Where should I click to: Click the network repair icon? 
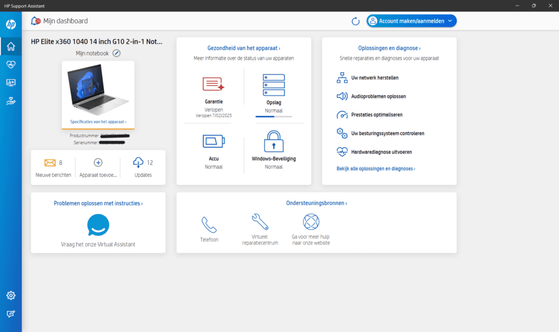pyautogui.click(x=342, y=78)
